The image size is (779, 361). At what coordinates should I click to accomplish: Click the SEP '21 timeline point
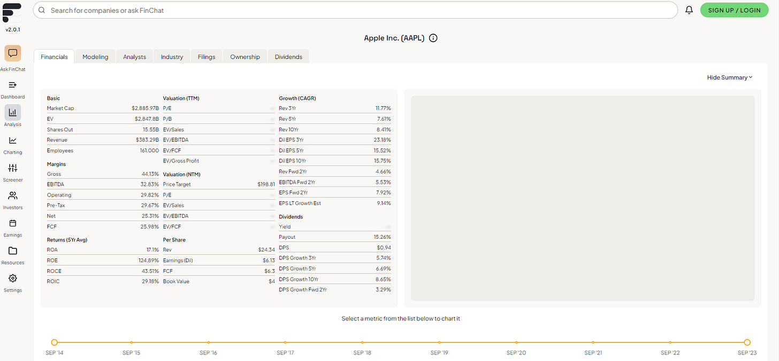tap(593, 342)
